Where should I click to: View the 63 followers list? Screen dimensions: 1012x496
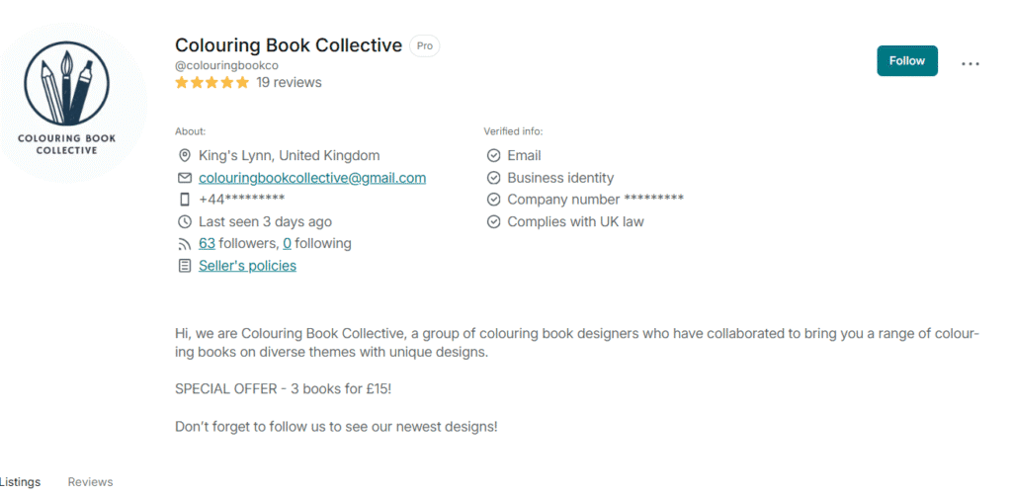tap(207, 244)
